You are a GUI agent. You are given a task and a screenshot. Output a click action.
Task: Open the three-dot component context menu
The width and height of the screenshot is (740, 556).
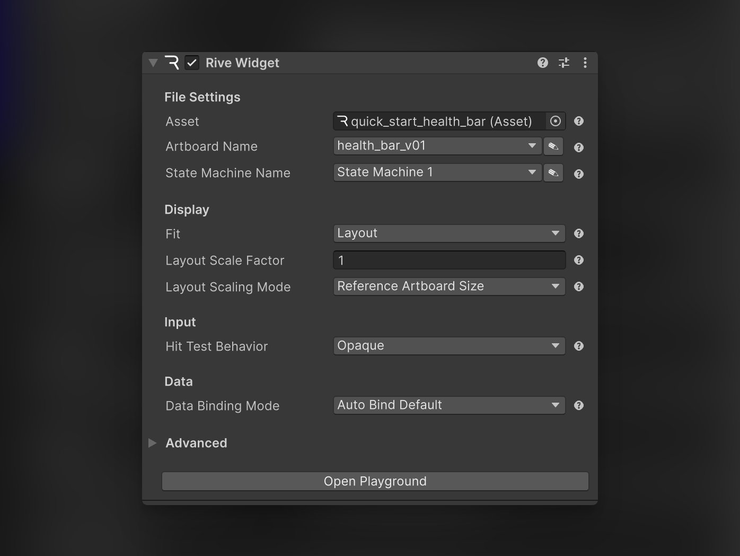(585, 63)
